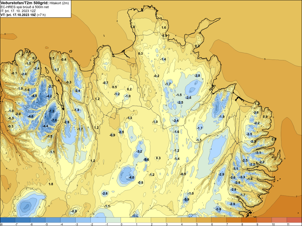This screenshot has height=226, width=302.
Task: Click legend color swatch between 10 and 11
Action: click(279, 220)
